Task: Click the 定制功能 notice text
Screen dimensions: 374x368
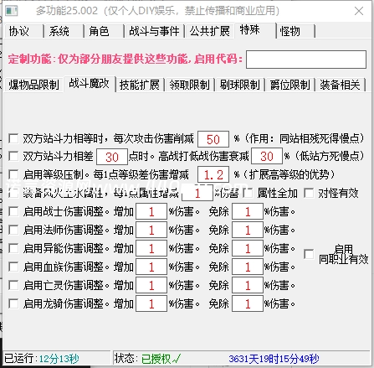Action: pos(126,59)
